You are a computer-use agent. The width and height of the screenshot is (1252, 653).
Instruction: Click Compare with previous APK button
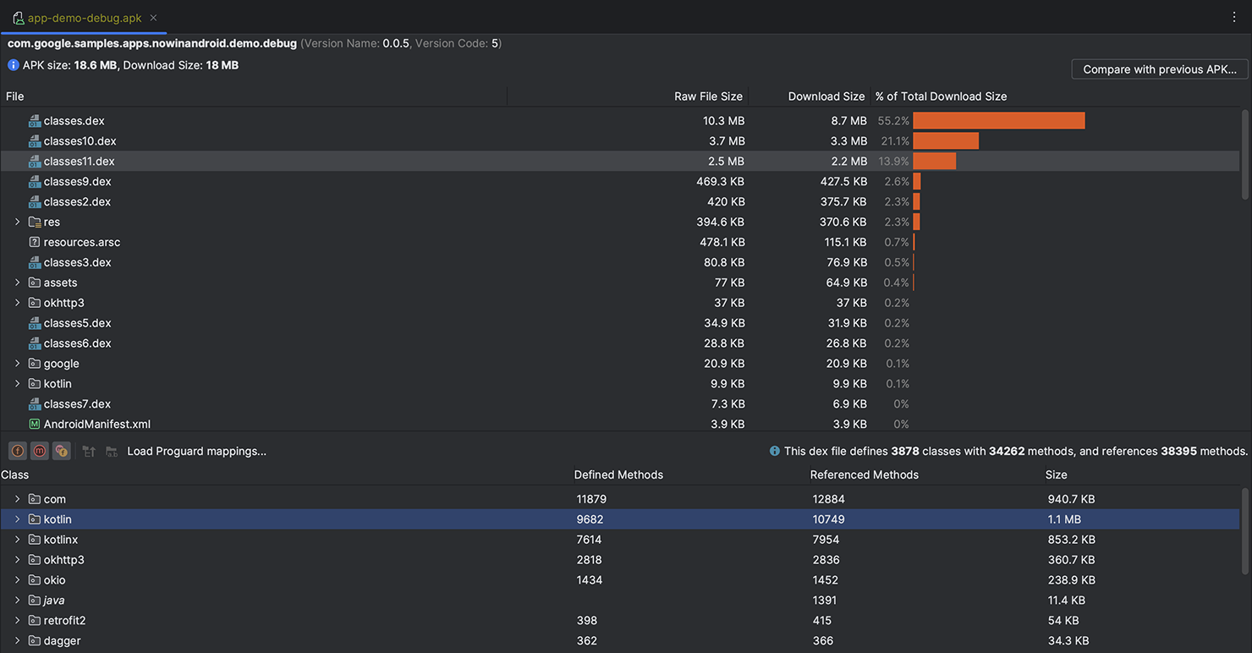point(1159,69)
